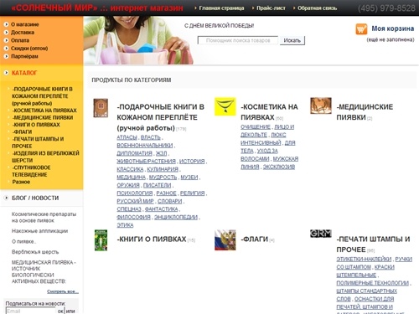419x314 pixels.
Task: Open blog post Косметические препараты на основе пиявок
Action: tap(44, 217)
